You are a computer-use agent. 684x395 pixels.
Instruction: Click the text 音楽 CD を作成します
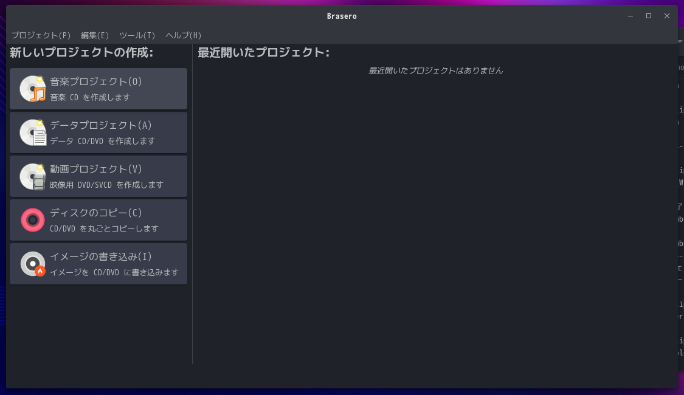tap(90, 97)
